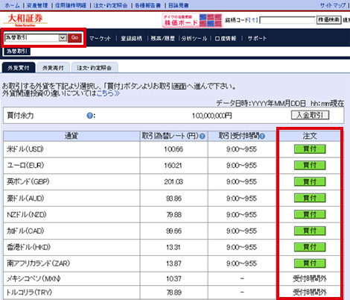Click the 入金取引 button

310,115
